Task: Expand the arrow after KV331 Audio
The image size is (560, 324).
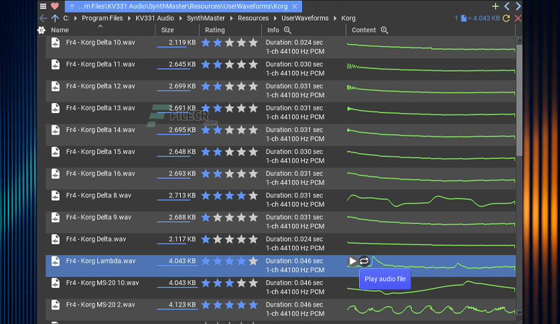Action: [181, 18]
